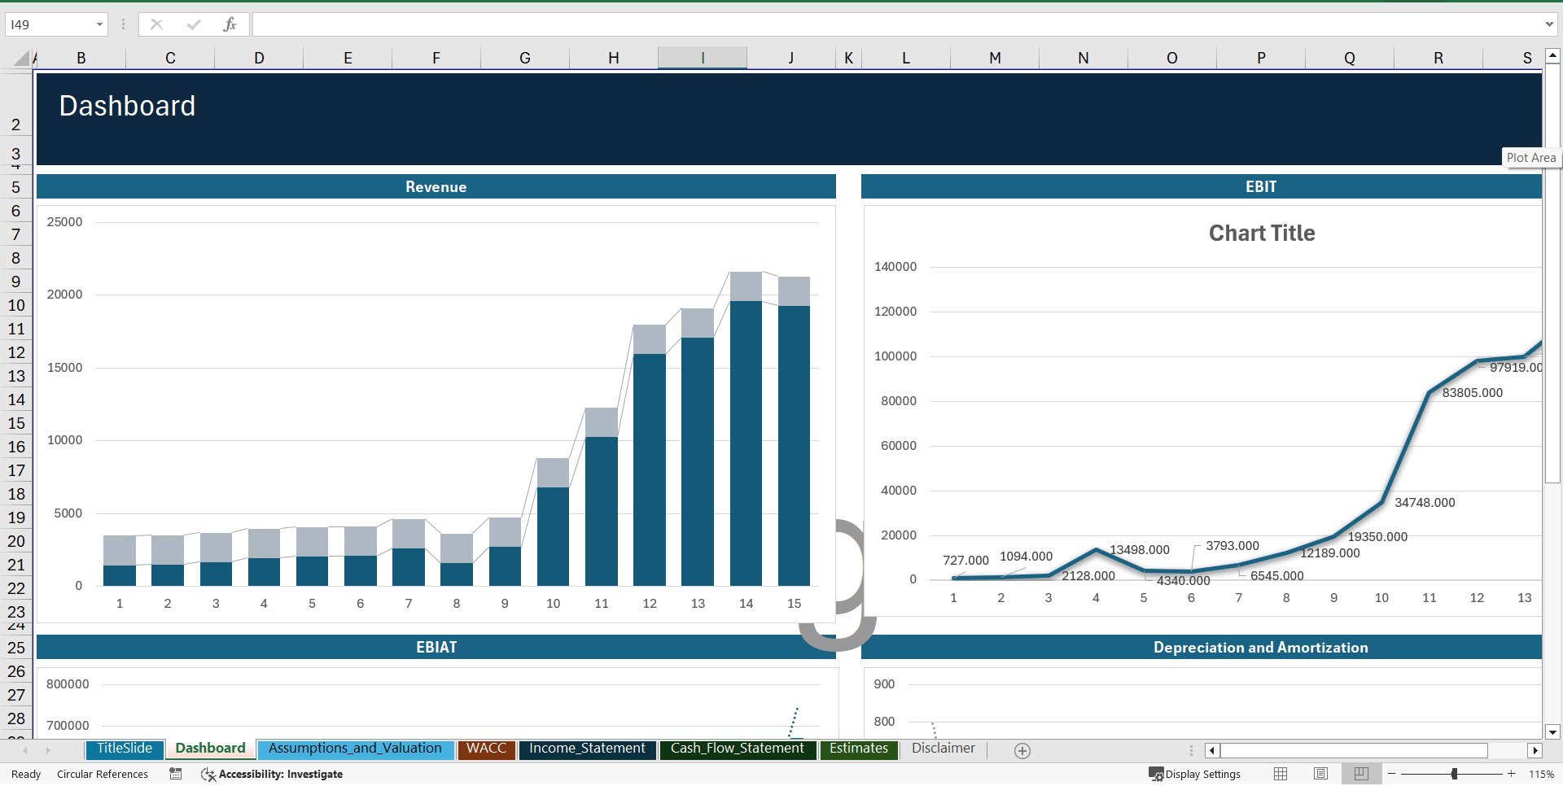Open the Insert Function fx dialog
The height and width of the screenshot is (786, 1563).
[230, 24]
